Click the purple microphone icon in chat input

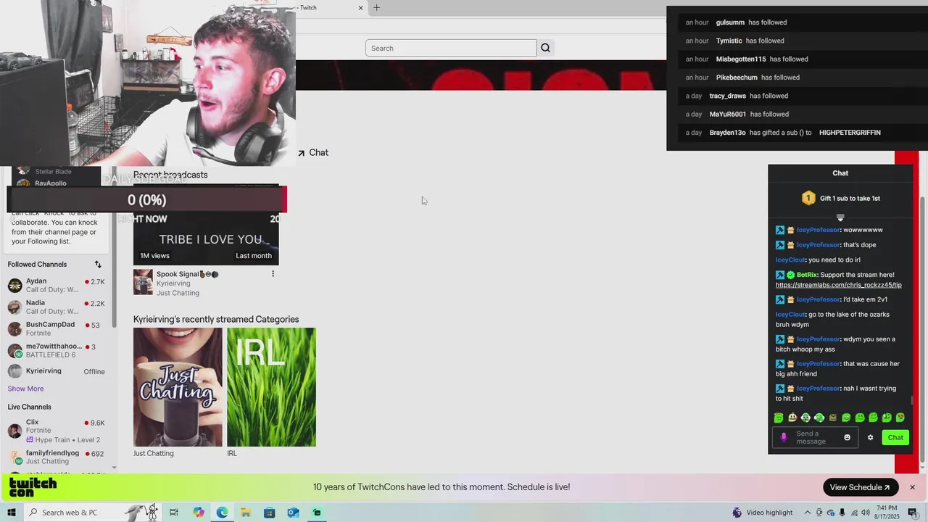[784, 437]
